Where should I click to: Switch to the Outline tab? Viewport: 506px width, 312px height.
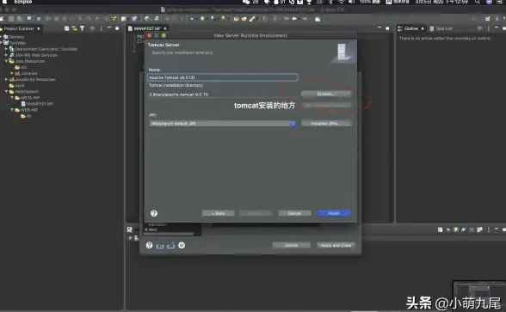pos(411,28)
